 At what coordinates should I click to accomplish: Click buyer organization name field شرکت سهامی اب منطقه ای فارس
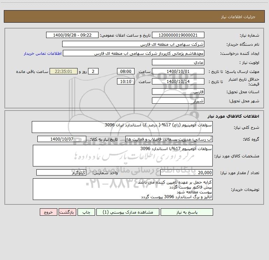133,44
